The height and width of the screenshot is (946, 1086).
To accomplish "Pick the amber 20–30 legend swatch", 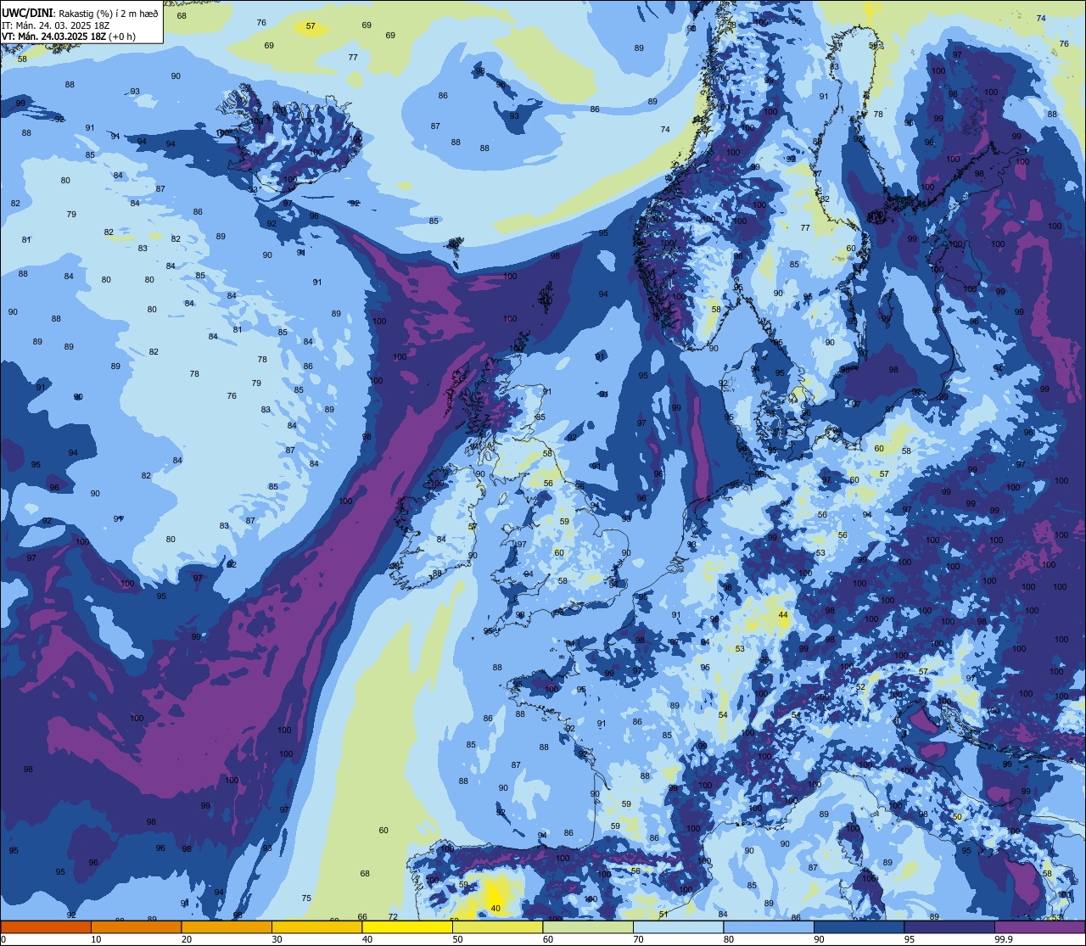I will 227,926.
